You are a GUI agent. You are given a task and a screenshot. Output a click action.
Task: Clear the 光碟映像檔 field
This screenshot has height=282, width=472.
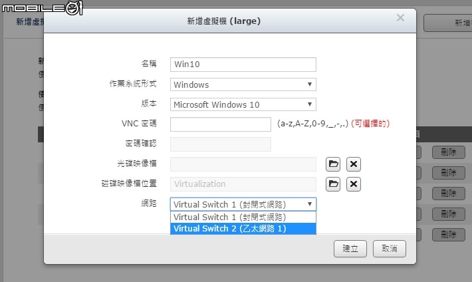pyautogui.click(x=354, y=164)
